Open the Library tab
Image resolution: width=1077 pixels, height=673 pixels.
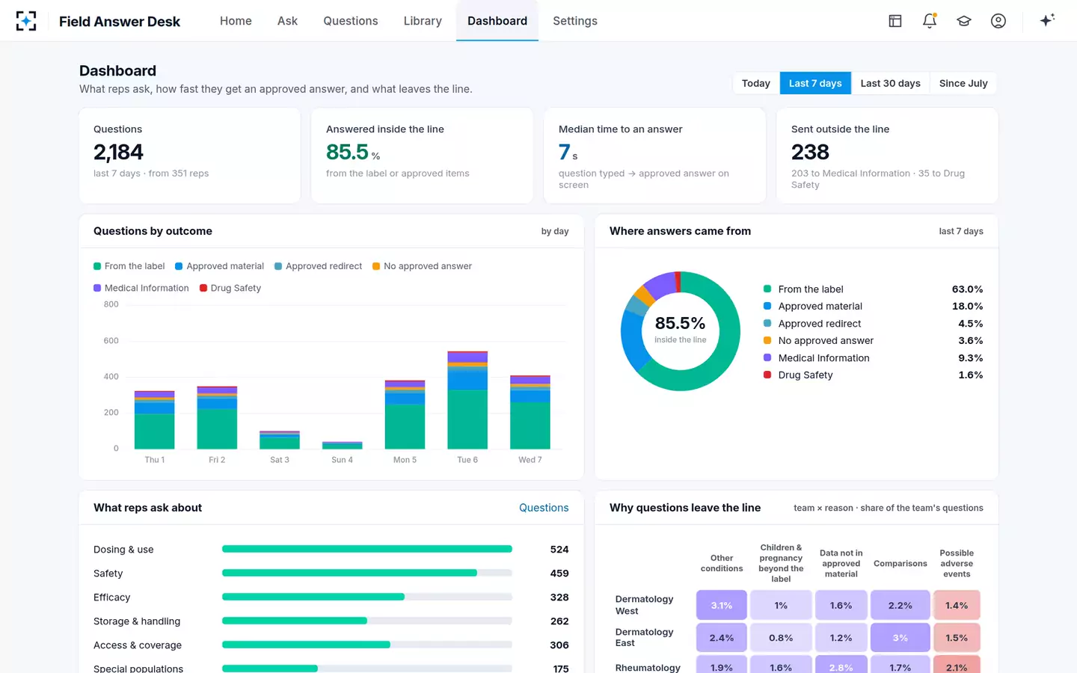pyautogui.click(x=423, y=21)
